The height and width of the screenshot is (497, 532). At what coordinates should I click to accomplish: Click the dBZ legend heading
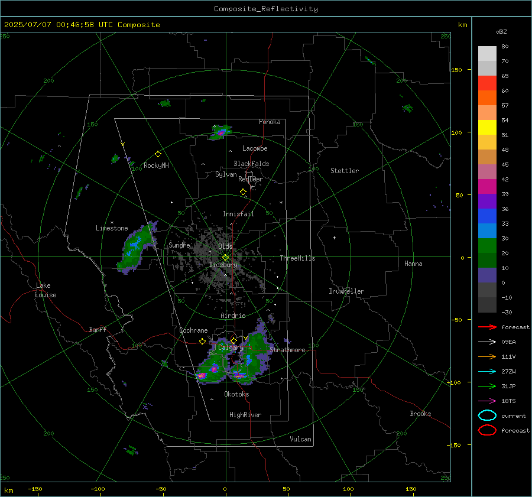tap(501, 31)
